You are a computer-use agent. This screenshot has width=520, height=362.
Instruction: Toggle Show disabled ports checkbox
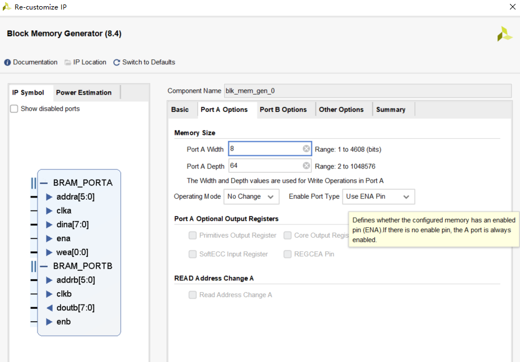pyautogui.click(x=14, y=109)
